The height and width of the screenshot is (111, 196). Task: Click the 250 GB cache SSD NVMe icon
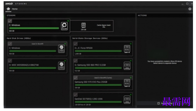[x=83, y=25]
